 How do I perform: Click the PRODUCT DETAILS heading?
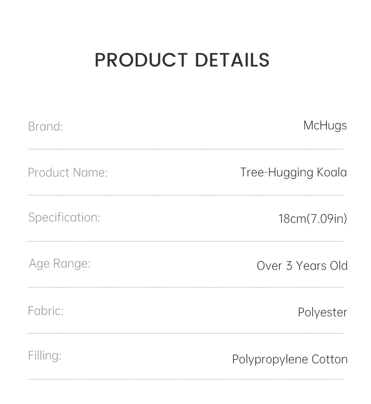(x=182, y=60)
